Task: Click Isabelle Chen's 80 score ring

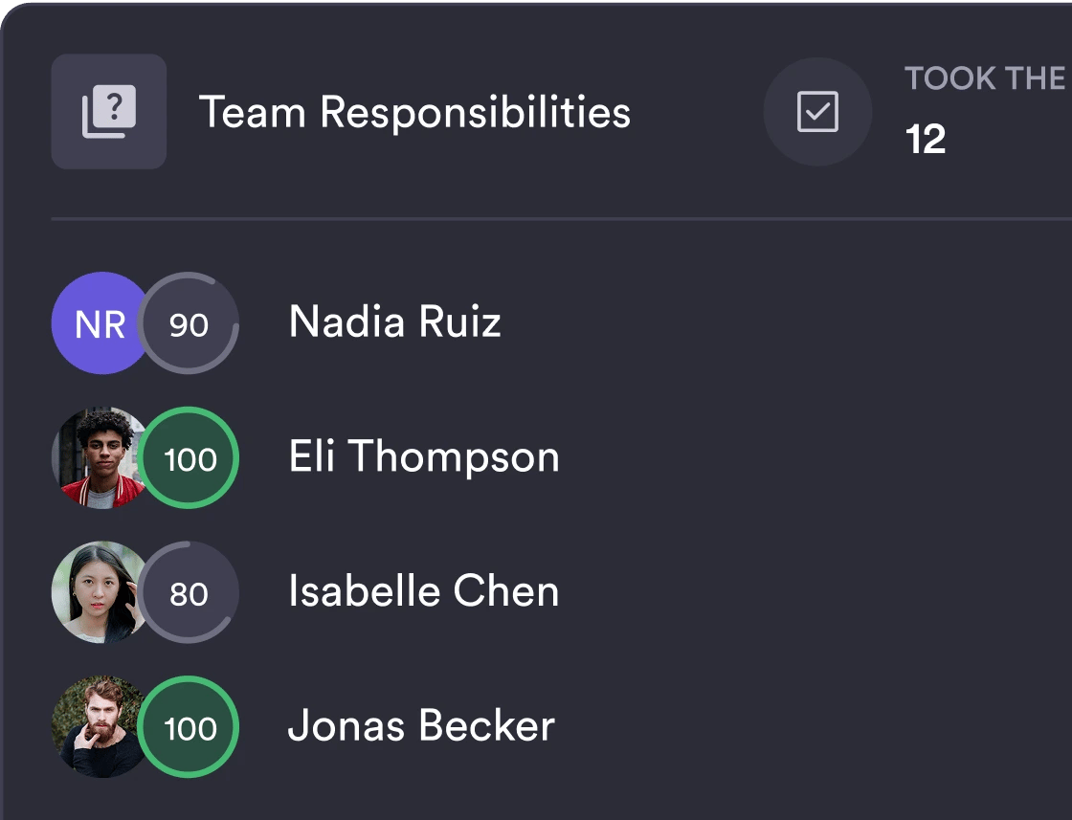Action: [190, 593]
